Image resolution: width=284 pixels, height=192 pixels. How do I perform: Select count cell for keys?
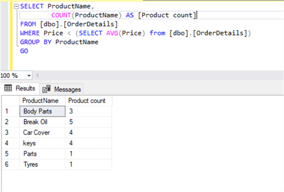pyautogui.click(x=89, y=143)
